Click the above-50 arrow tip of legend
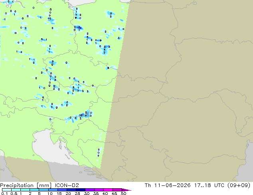The image size is (253, 195). [126, 190]
